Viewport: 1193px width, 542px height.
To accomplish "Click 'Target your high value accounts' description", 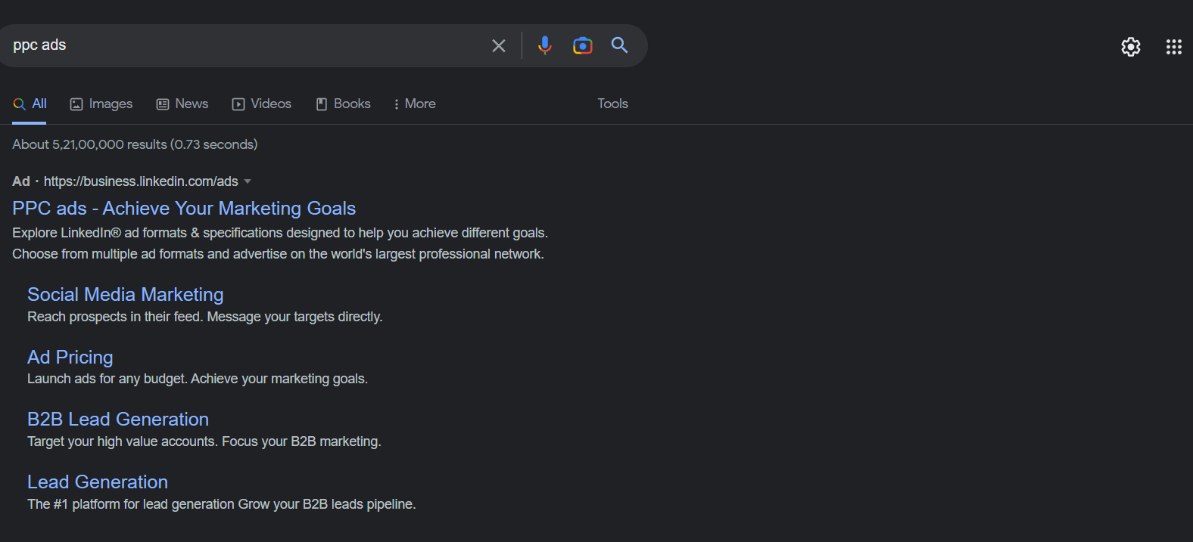I will coord(204,441).
